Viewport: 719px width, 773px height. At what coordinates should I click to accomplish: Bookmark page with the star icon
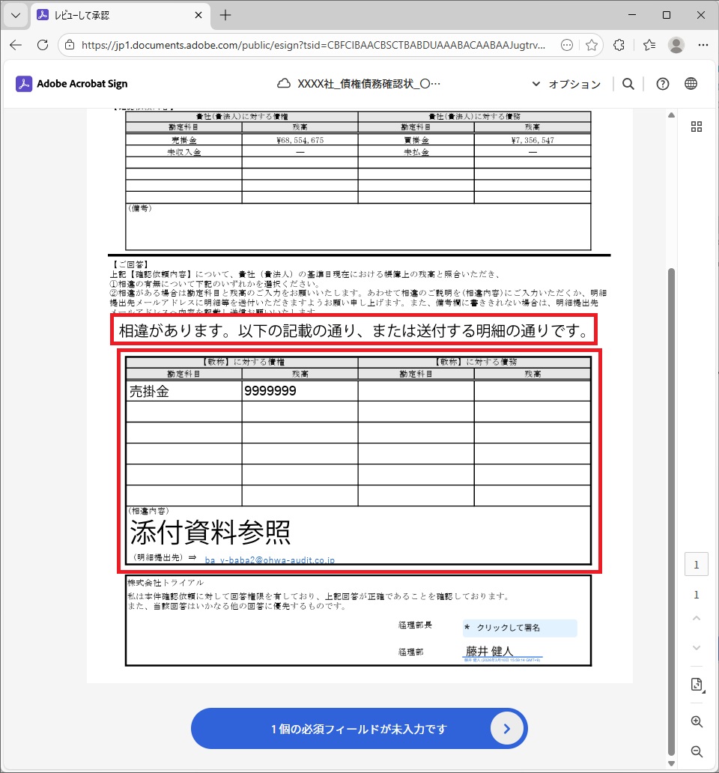click(591, 45)
